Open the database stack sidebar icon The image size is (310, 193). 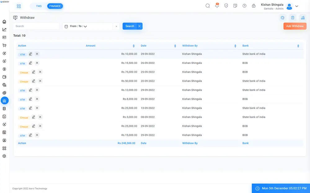[x=4, y=109]
